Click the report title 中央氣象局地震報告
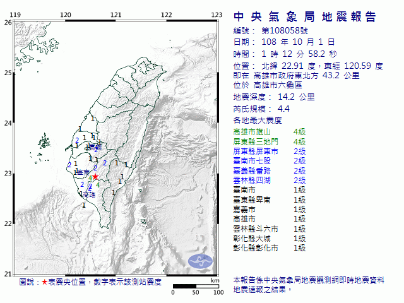 click(x=305, y=17)
